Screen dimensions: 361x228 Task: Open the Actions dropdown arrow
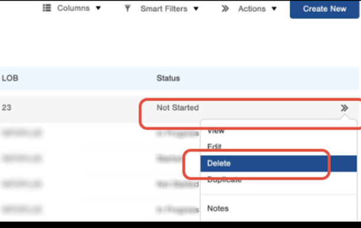(x=274, y=9)
